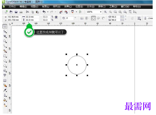Select the Text tool 字

tap(5, 75)
